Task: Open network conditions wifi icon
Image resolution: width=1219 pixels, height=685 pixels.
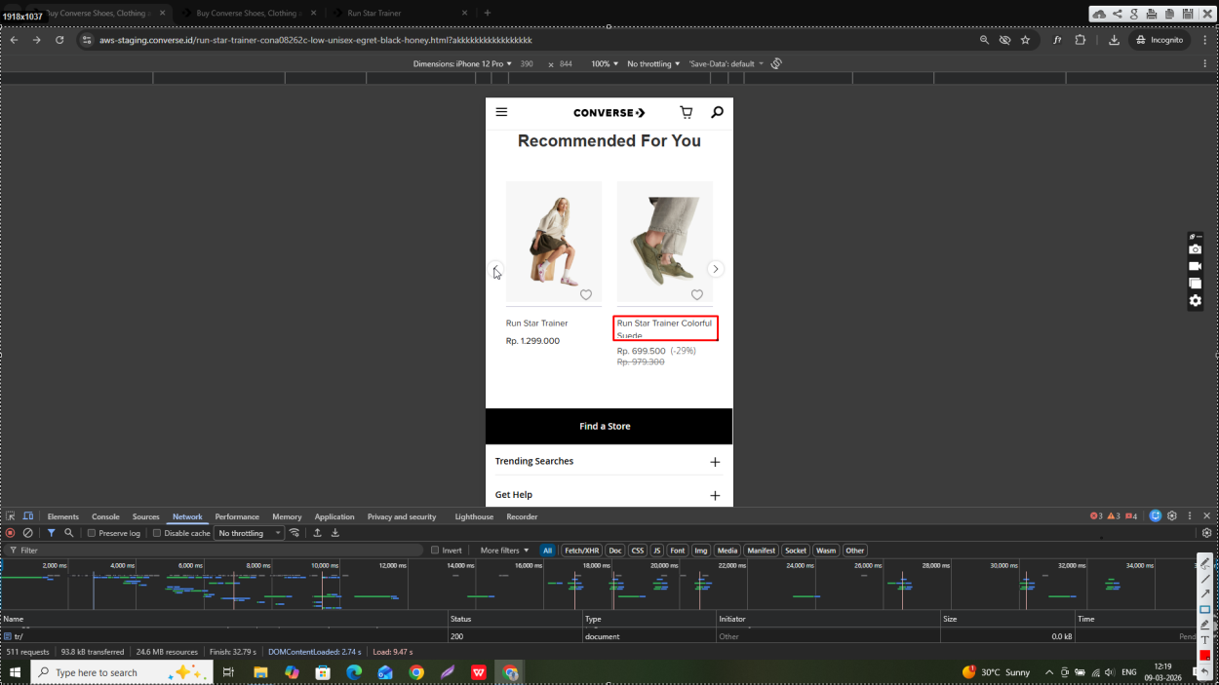Action: (295, 533)
